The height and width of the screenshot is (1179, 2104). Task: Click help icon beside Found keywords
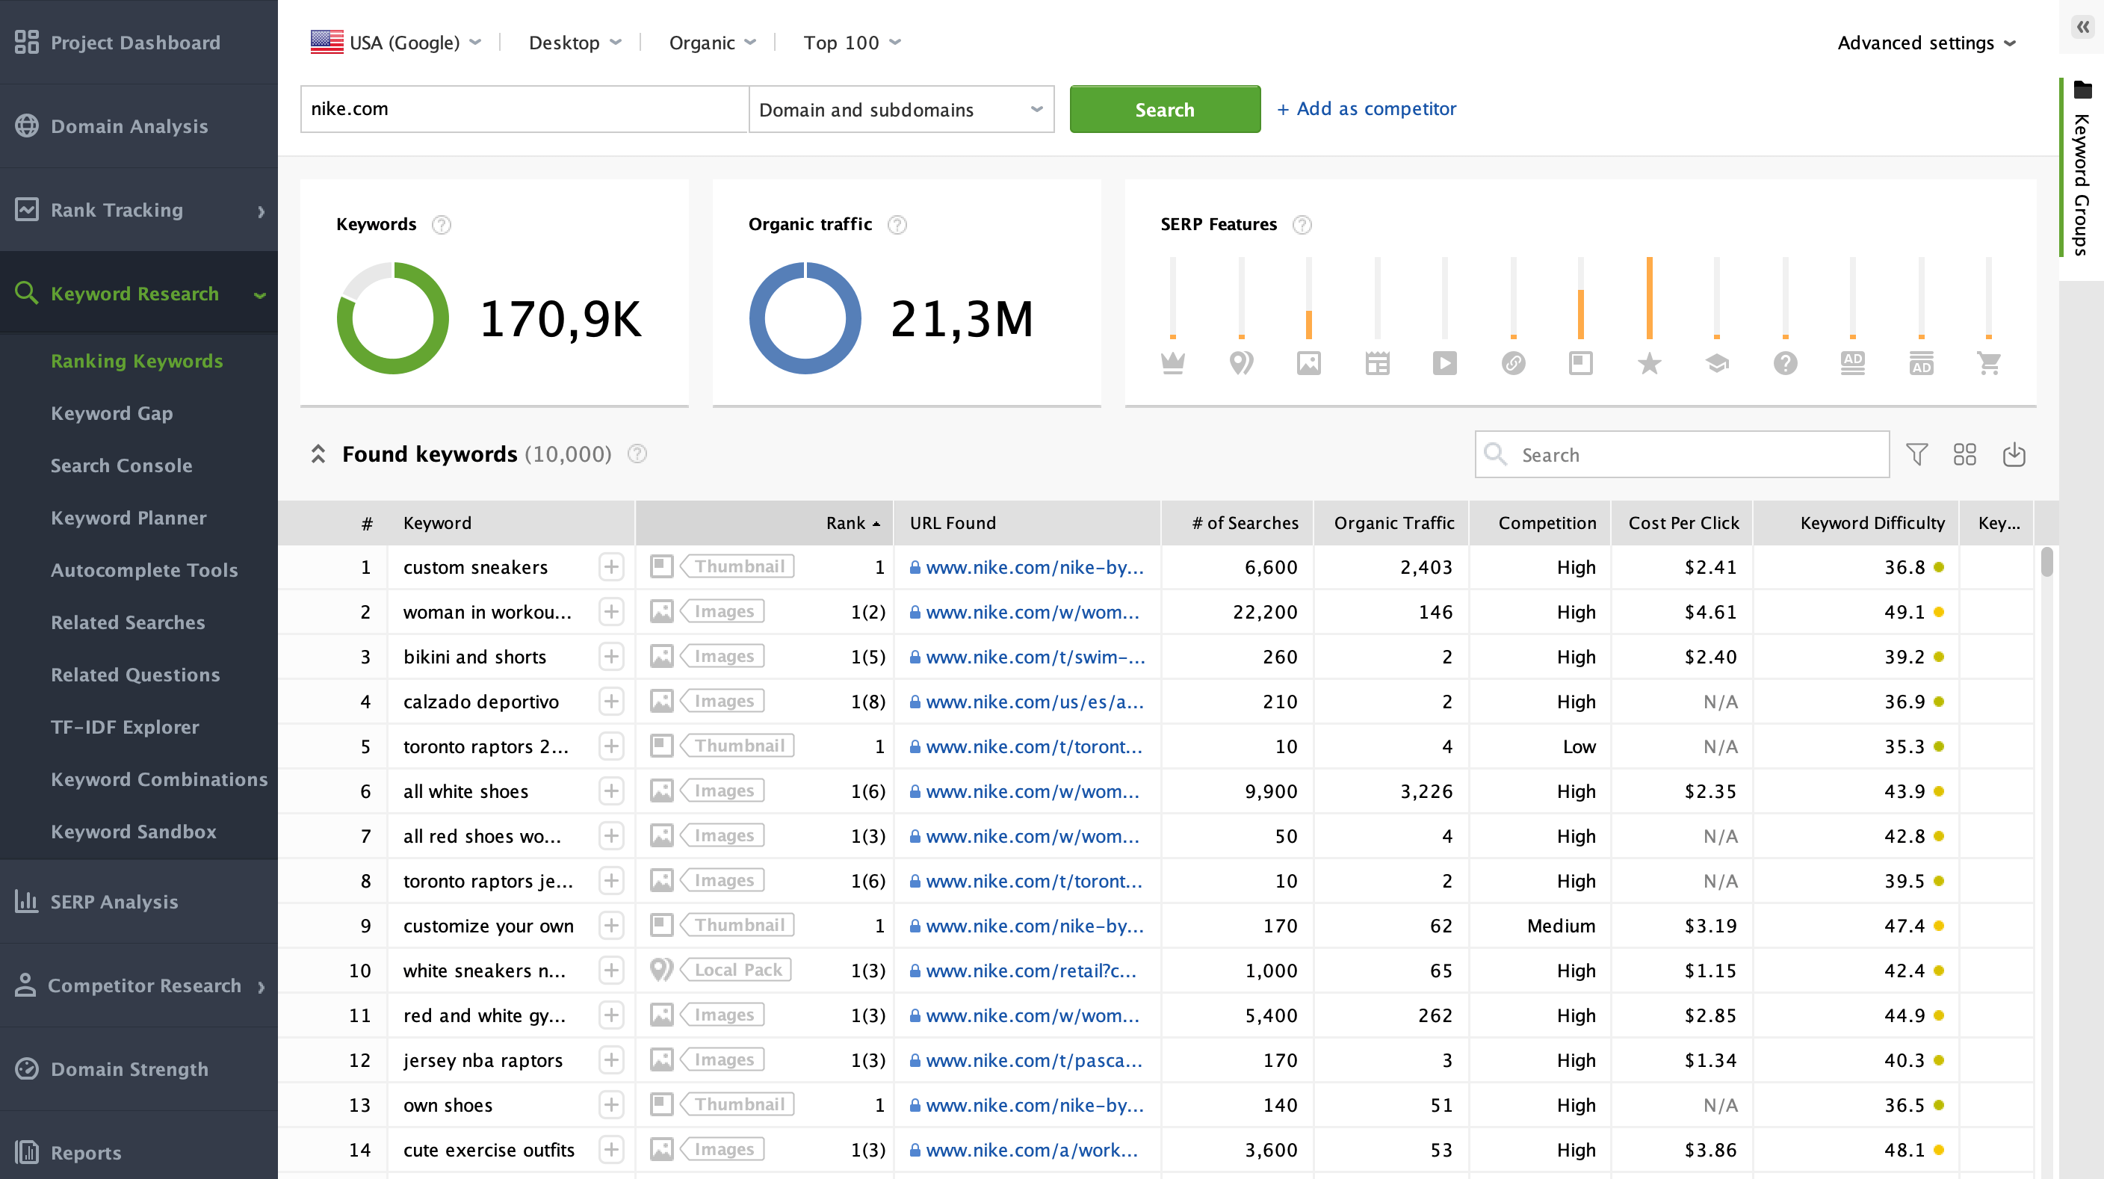pyautogui.click(x=637, y=454)
